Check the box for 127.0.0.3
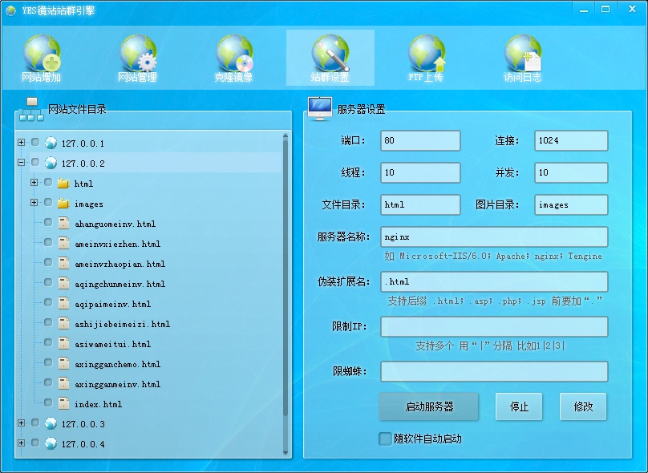 [x=35, y=422]
